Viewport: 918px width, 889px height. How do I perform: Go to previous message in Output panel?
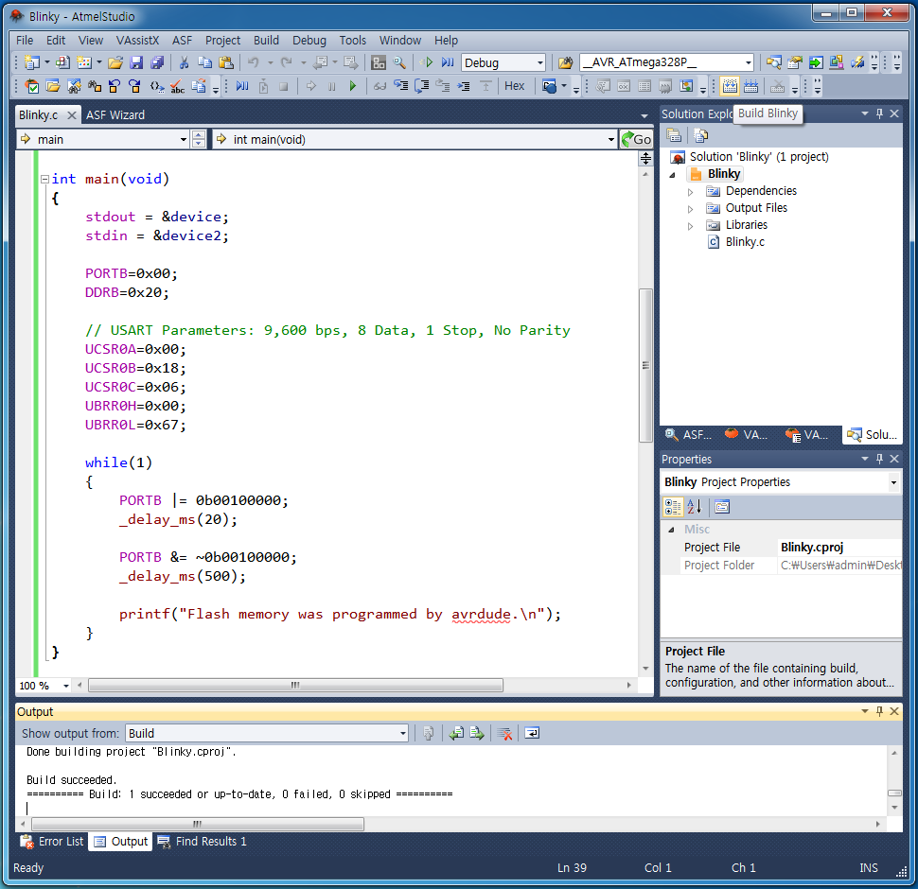click(457, 733)
